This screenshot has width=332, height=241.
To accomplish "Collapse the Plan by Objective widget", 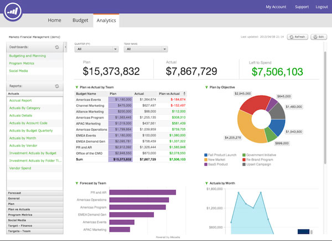I will click(206, 87).
